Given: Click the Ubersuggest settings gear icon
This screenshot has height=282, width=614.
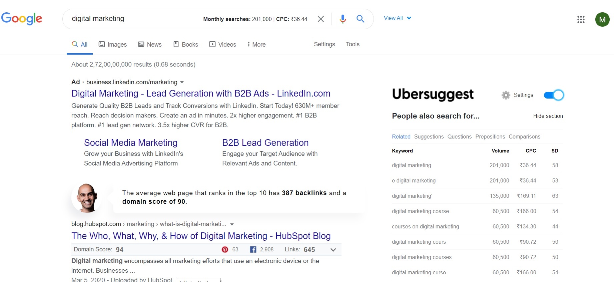Looking at the screenshot, I should point(506,95).
